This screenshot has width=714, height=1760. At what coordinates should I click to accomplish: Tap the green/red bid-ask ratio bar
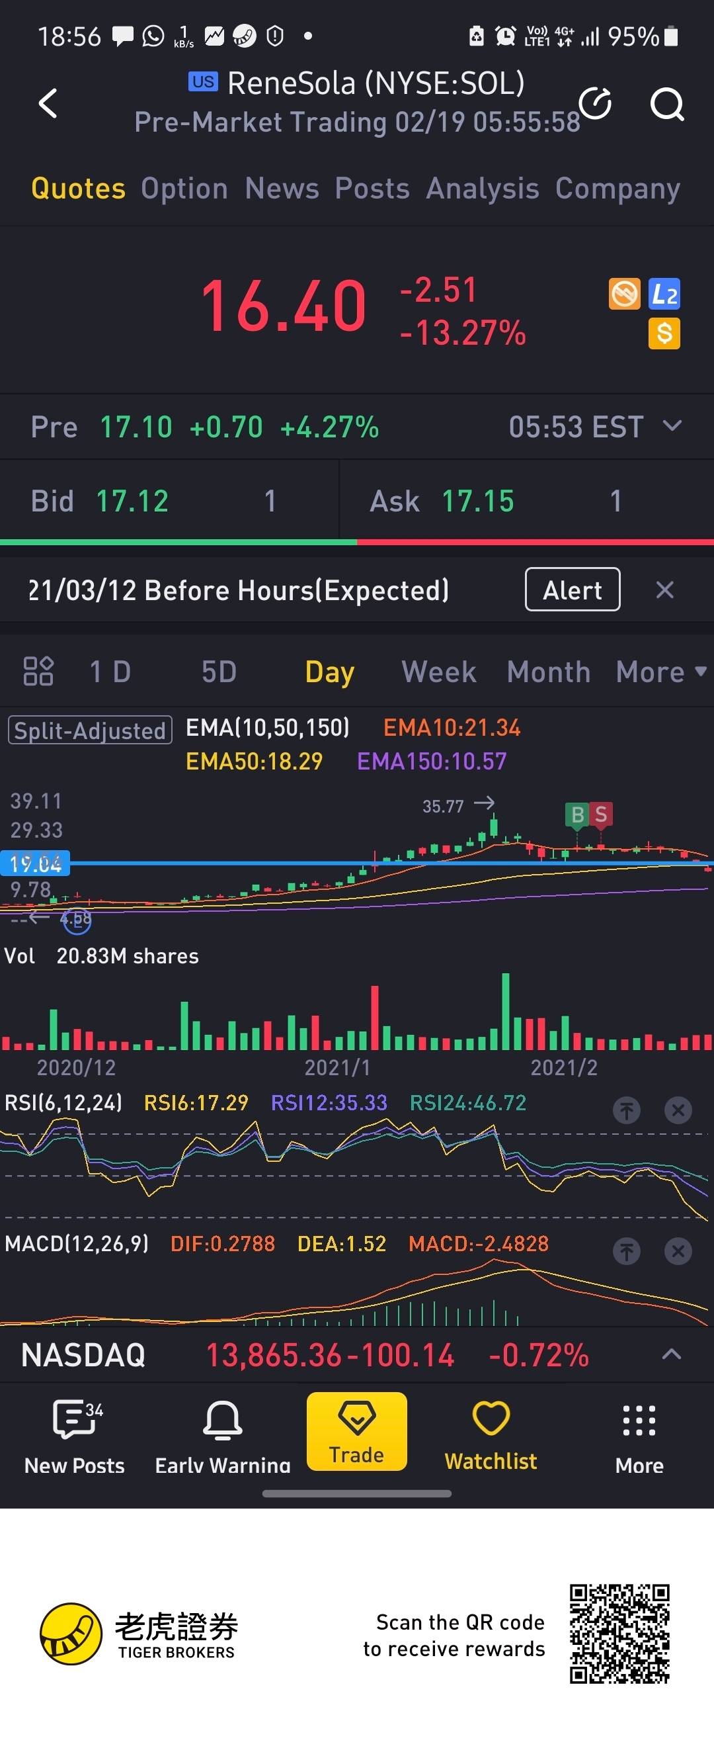[357, 543]
